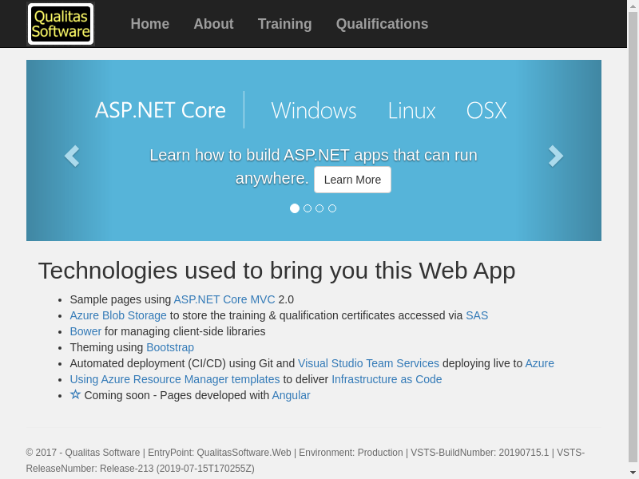The height and width of the screenshot is (479, 639).
Task: Open the About page in navbar
Action: 213,24
